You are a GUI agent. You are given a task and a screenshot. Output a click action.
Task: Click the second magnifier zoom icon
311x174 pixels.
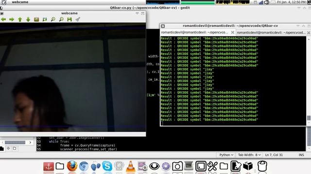[x=61, y=19]
